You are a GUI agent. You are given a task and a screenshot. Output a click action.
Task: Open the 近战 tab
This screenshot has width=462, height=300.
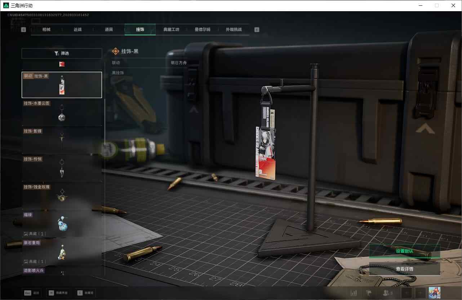77,30
